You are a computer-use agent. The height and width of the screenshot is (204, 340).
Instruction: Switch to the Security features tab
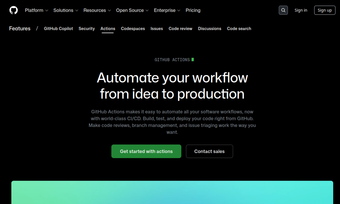click(x=87, y=28)
